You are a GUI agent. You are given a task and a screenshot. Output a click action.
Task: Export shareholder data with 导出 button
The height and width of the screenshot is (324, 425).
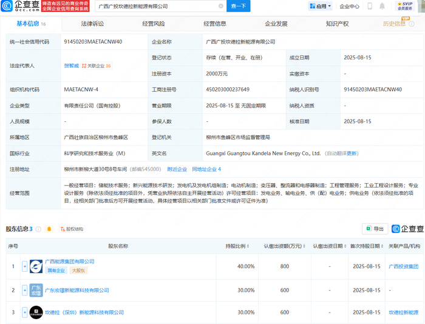click(375, 229)
